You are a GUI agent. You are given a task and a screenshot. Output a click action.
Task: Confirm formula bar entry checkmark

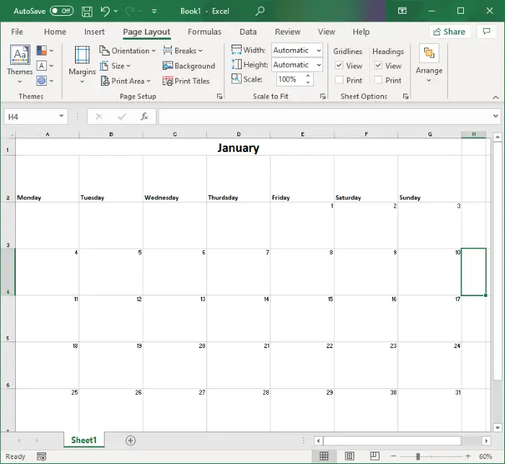point(122,117)
